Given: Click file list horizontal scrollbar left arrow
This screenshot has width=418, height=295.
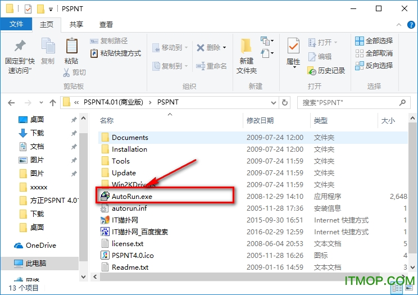Looking at the screenshot, I should click(95, 277).
